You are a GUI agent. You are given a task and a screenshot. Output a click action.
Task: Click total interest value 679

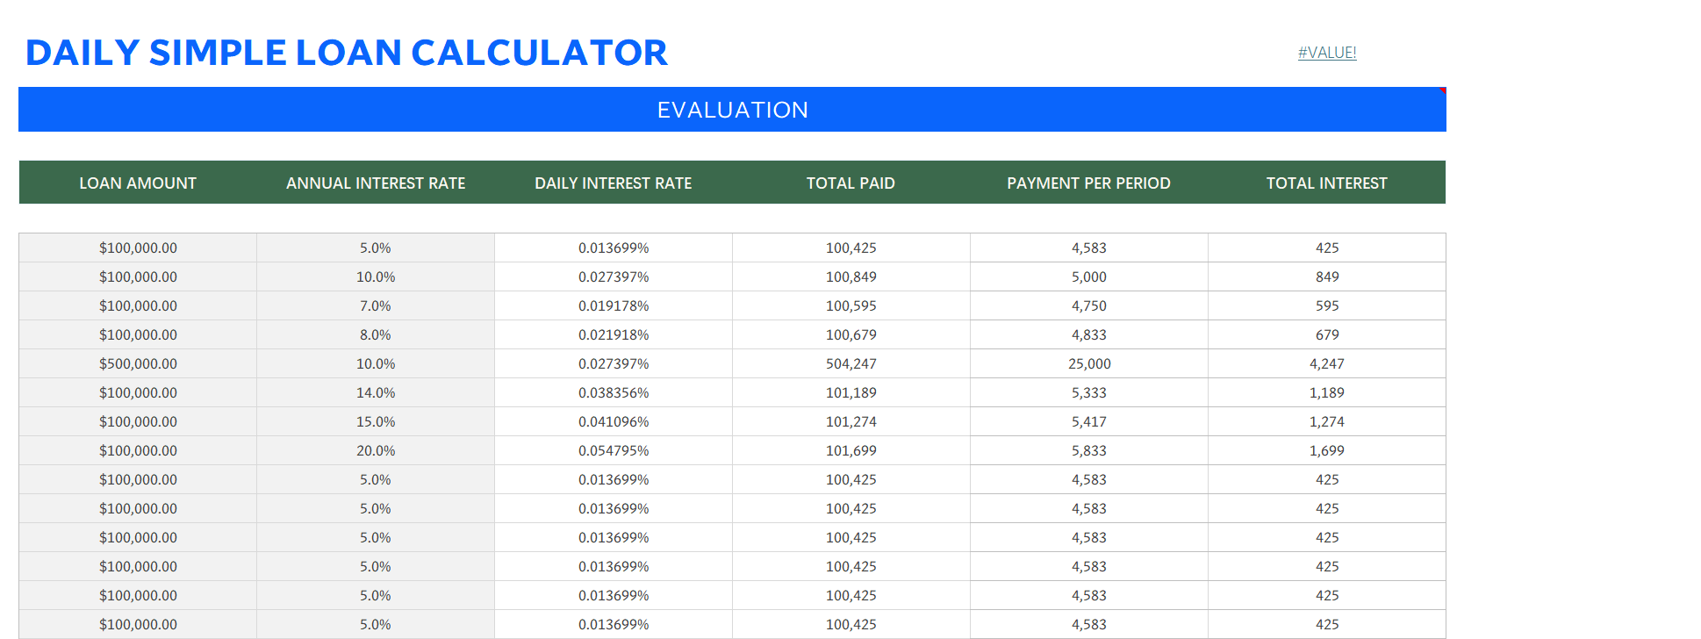(x=1327, y=334)
